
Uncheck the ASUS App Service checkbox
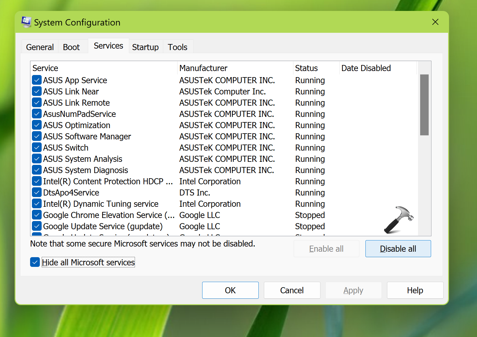tap(37, 80)
